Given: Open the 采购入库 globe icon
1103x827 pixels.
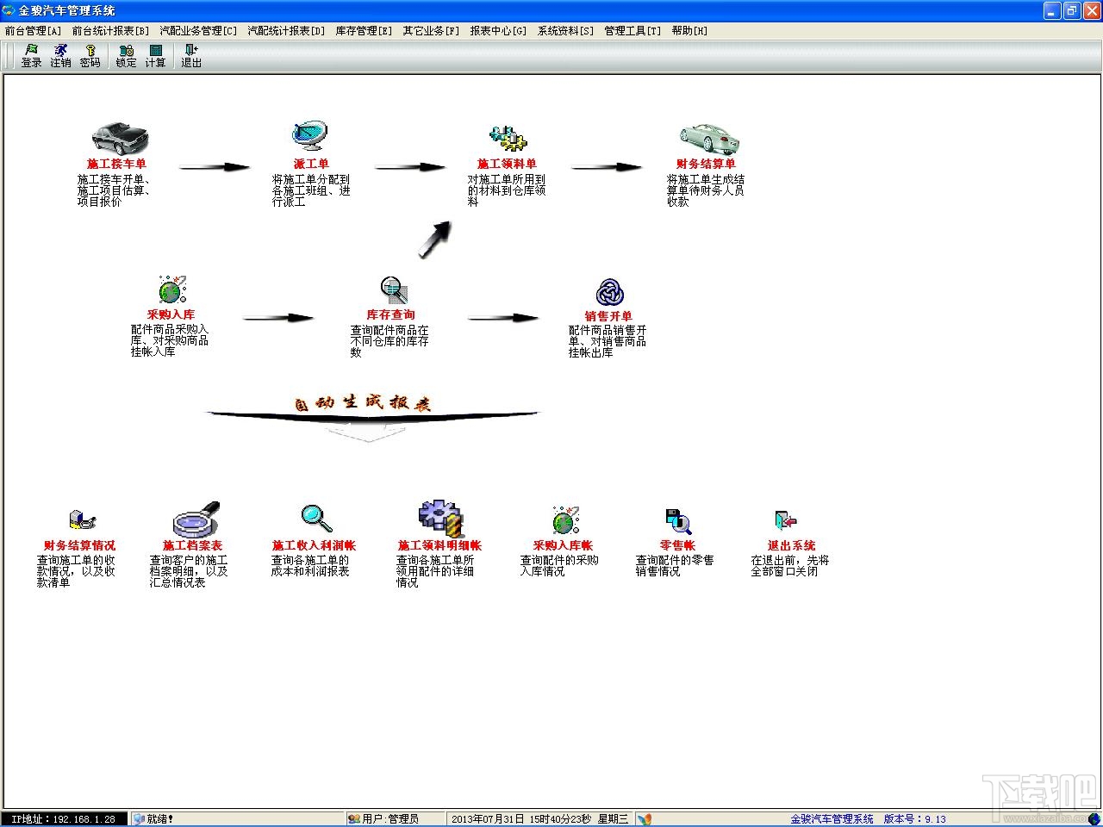Looking at the screenshot, I should (x=172, y=290).
